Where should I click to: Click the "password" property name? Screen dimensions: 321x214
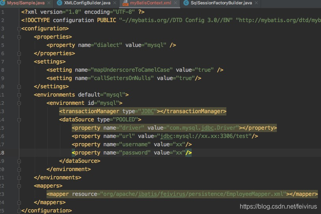click(135, 153)
